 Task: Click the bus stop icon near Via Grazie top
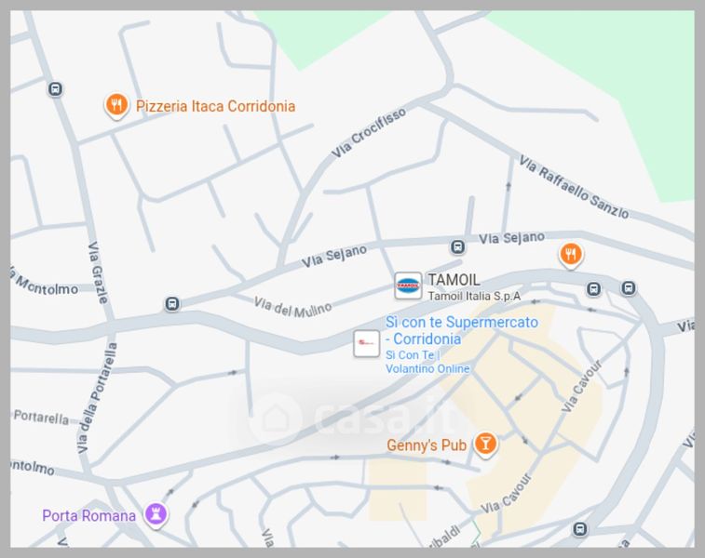point(55,89)
